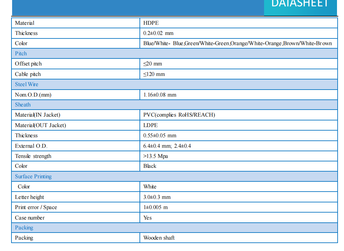Image resolution: width=344 pixels, height=251 pixels.
Task: Select the Surface Printing section header
Action: (x=33, y=176)
